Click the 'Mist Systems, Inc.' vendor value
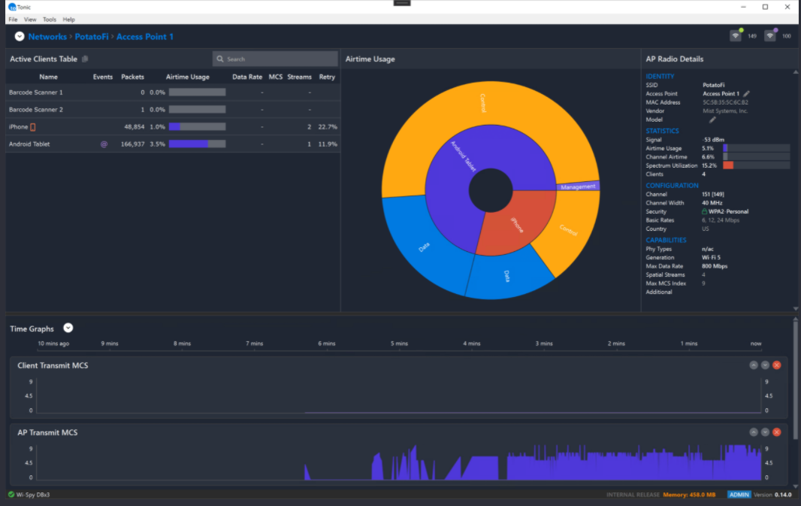Screen dimensions: 801x506 tap(725, 111)
